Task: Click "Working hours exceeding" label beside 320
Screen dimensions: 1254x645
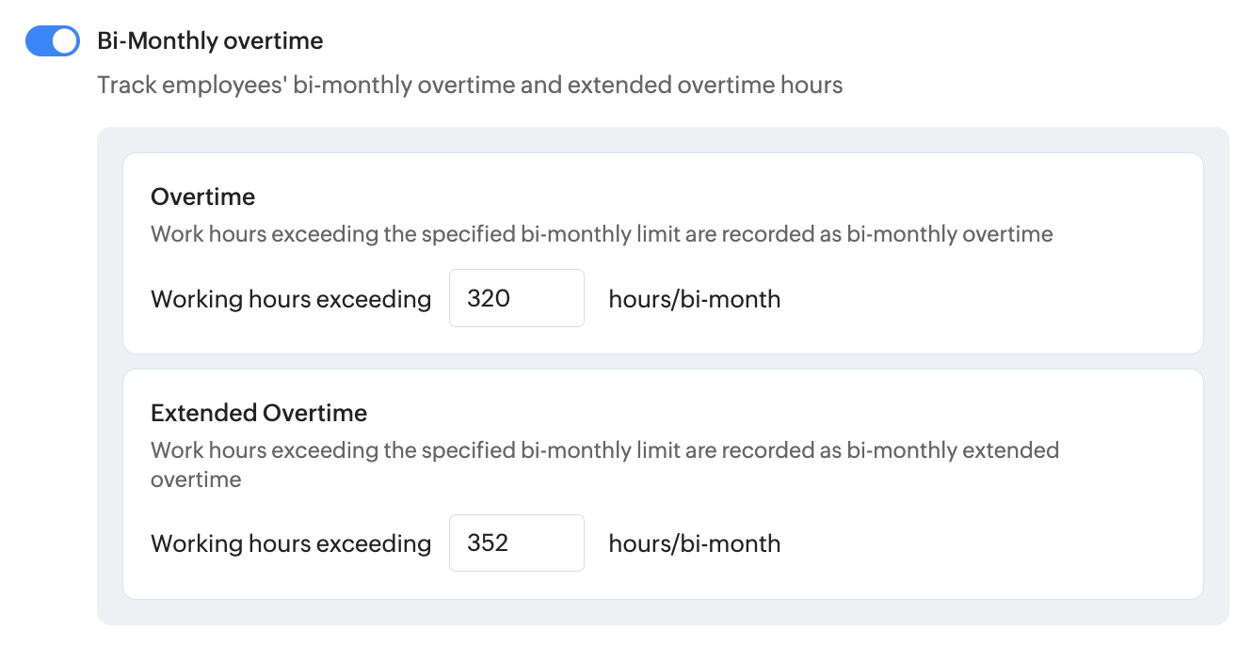Action: [291, 299]
